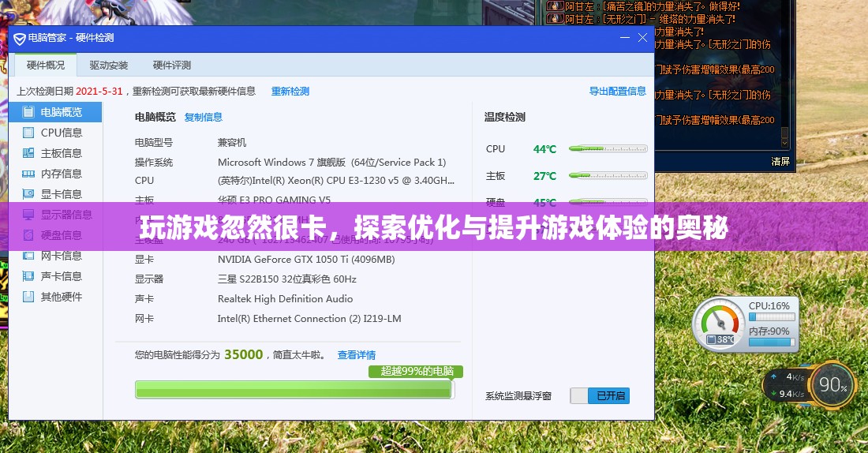Select CPU信息 in the sidebar
The width and height of the screenshot is (868, 453).
[x=55, y=133]
